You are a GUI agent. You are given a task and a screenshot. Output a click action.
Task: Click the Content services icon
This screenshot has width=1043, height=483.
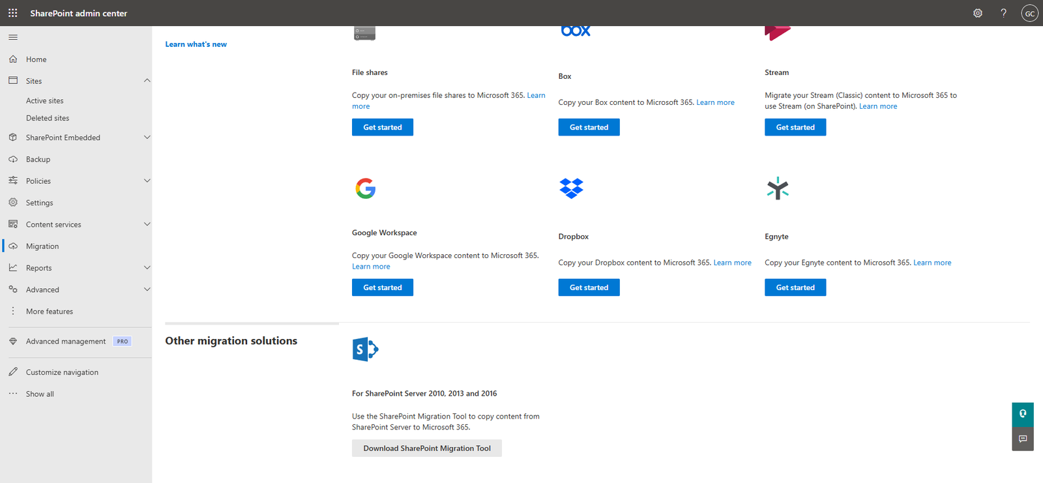pyautogui.click(x=13, y=224)
